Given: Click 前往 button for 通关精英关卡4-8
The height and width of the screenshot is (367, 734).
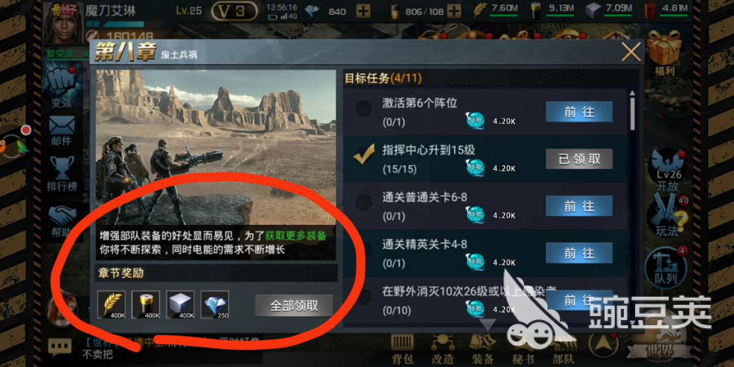Looking at the screenshot, I should (x=579, y=253).
